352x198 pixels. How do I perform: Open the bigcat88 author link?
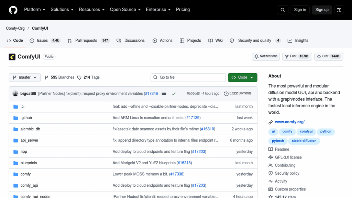click(28, 93)
